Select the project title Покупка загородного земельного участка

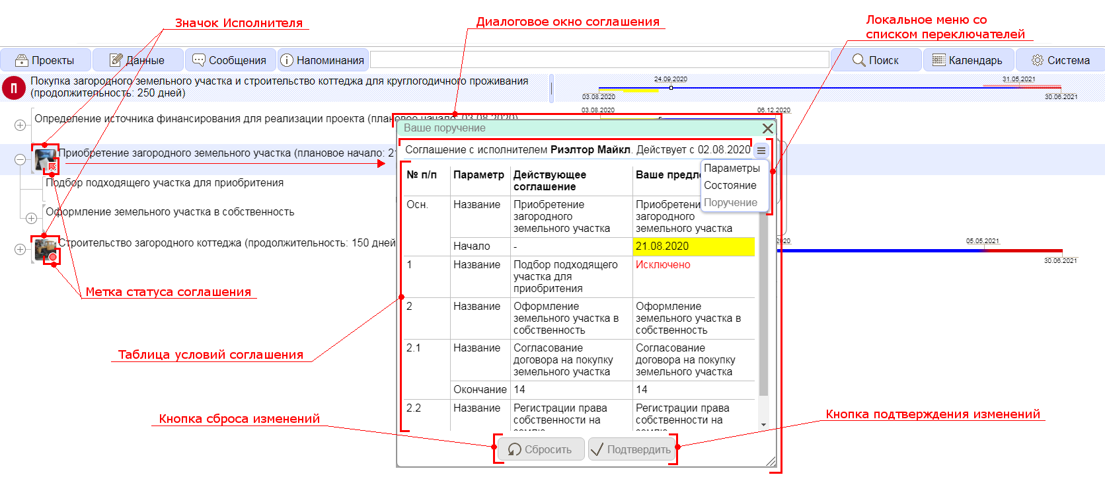[280, 87]
